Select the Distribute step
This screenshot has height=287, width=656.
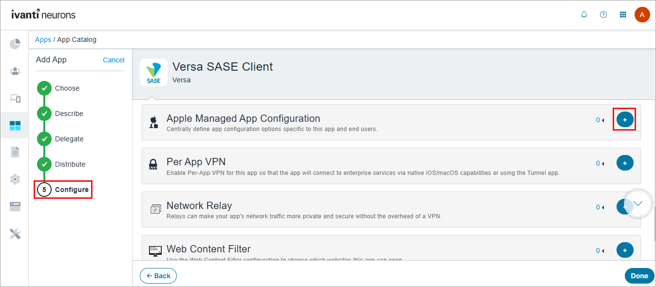pyautogui.click(x=61, y=164)
